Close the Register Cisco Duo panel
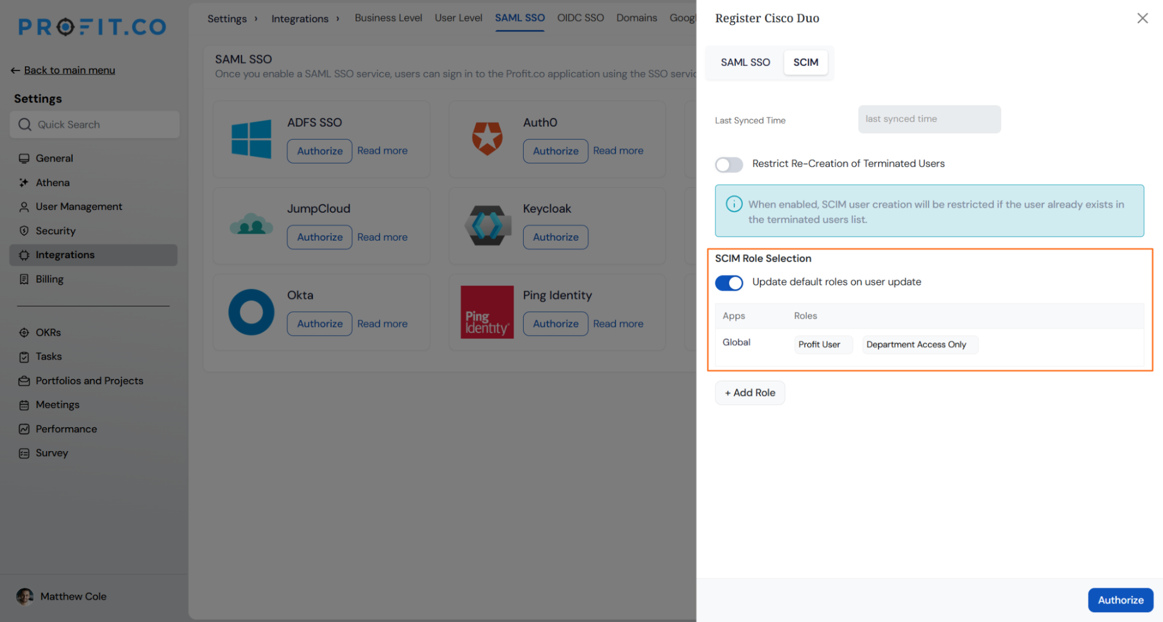The image size is (1163, 622). 1142,18
